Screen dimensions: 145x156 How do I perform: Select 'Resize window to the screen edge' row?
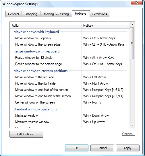[x=70, y=64]
